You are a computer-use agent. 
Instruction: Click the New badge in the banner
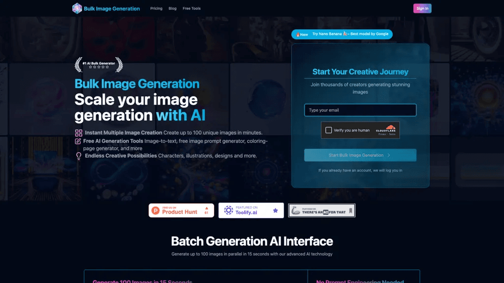coord(302,34)
